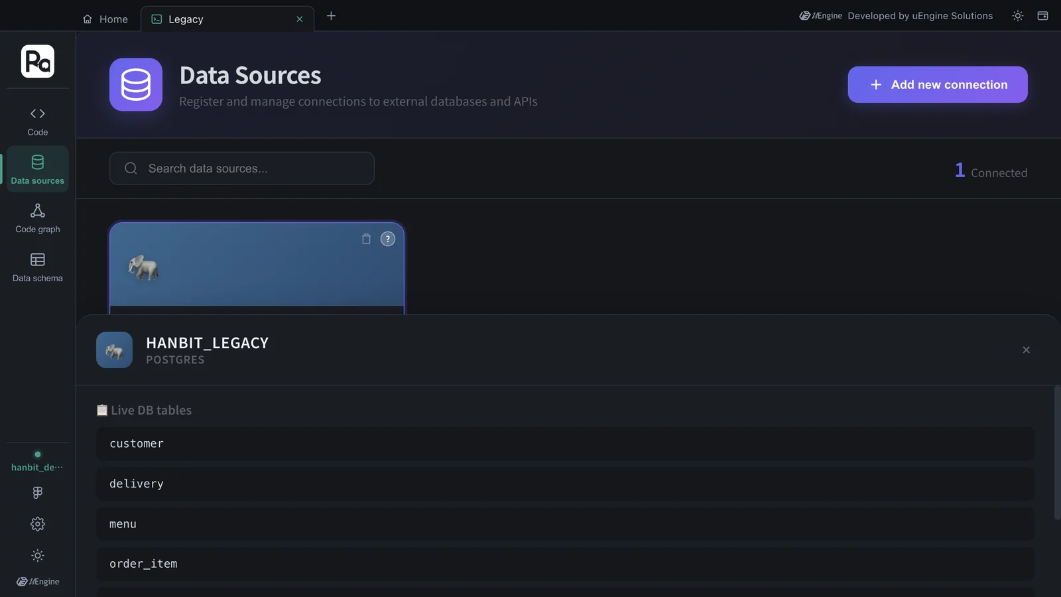Click the HANBIT_LEGACY panel elephant icon

coord(114,350)
